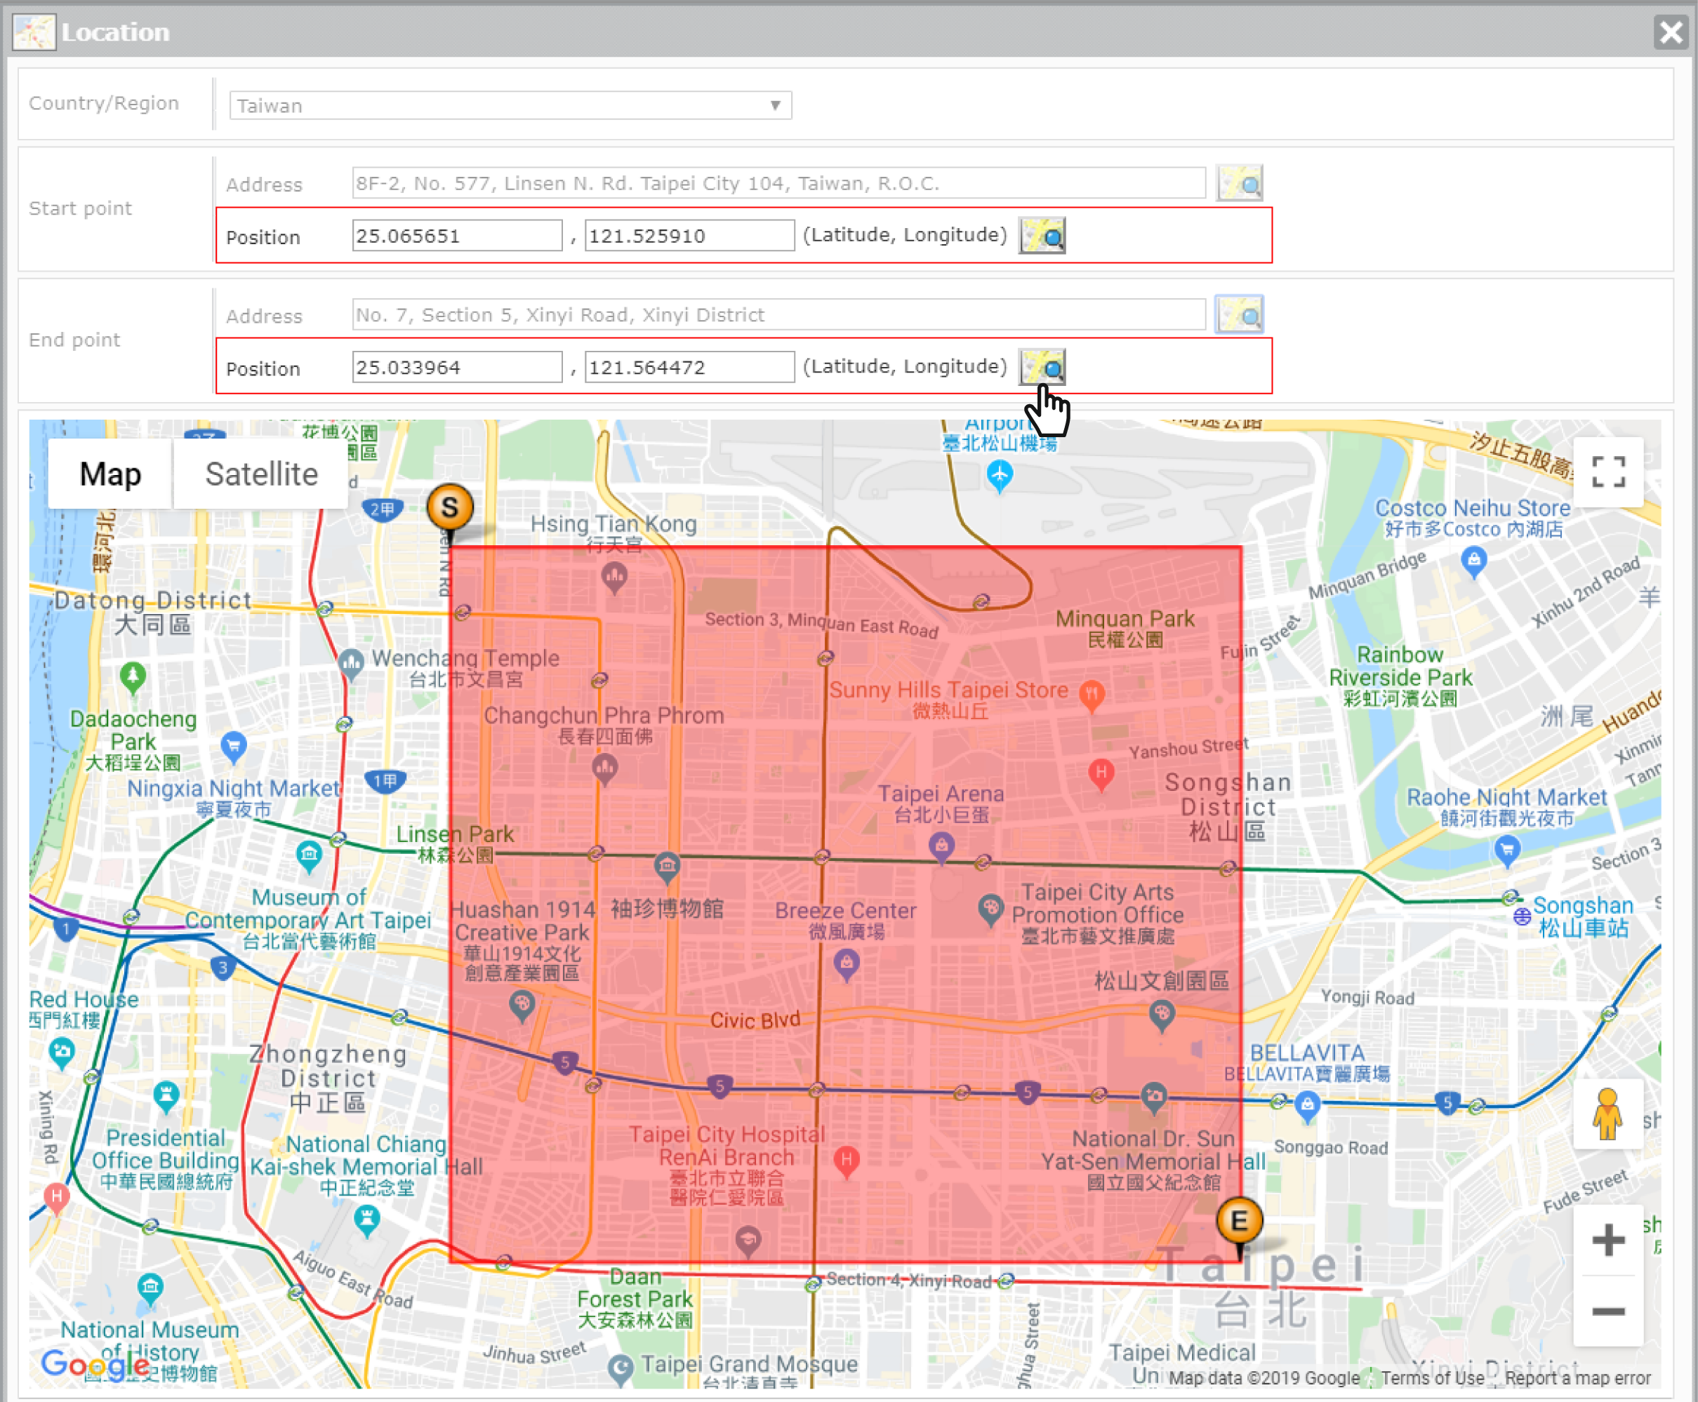Click the BELLAVITA shopping pin
The width and height of the screenshot is (1698, 1402).
click(1307, 1107)
